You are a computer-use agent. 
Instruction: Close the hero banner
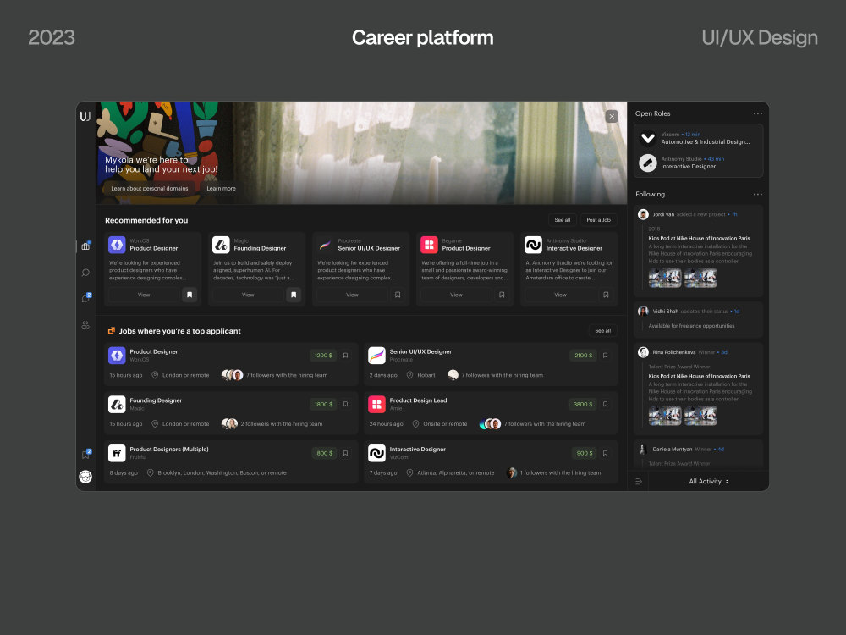pos(612,116)
